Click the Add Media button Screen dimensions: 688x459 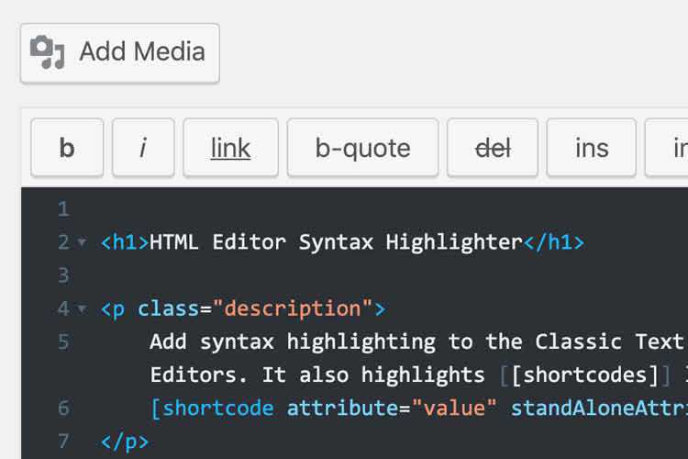click(120, 52)
